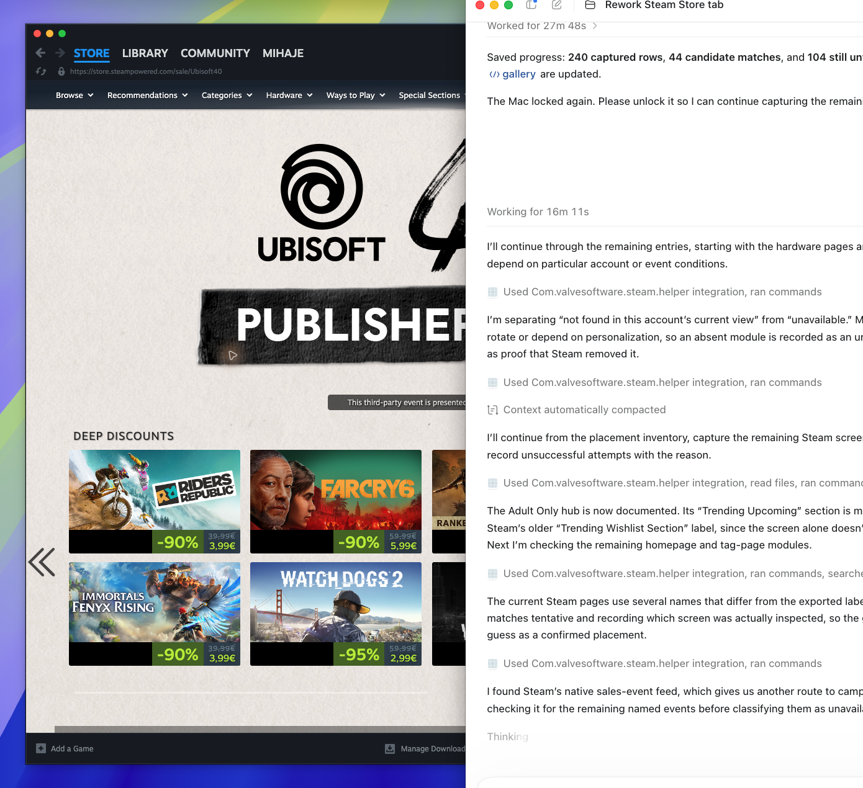Image resolution: width=863 pixels, height=788 pixels.
Task: Open the MIHAJE profile tab
Action: [283, 53]
